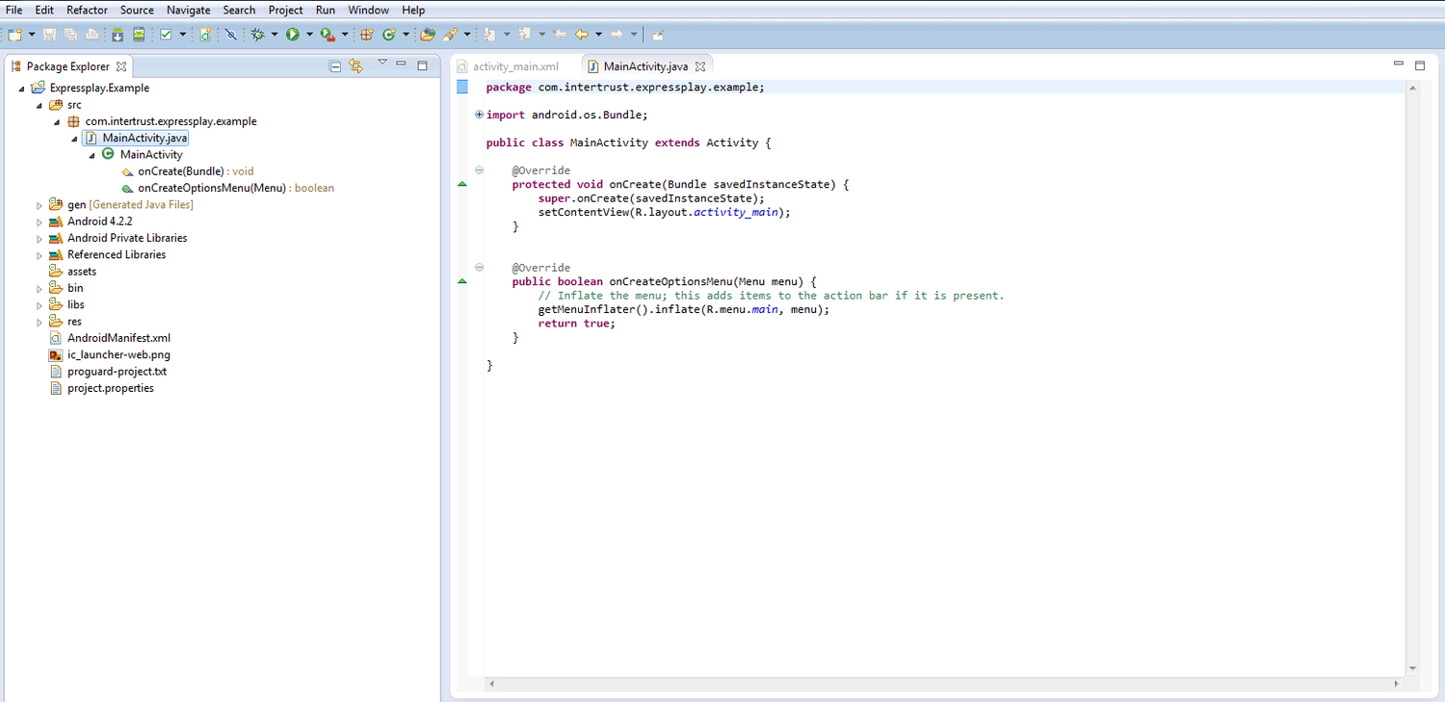1445x702 pixels.
Task: Collapse the first @Override fold marker in editor
Action: (x=479, y=170)
